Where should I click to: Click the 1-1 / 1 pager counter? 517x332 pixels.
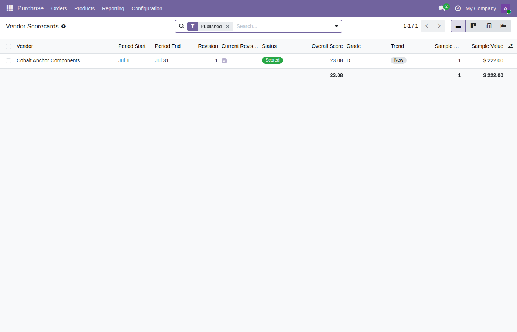point(411,26)
